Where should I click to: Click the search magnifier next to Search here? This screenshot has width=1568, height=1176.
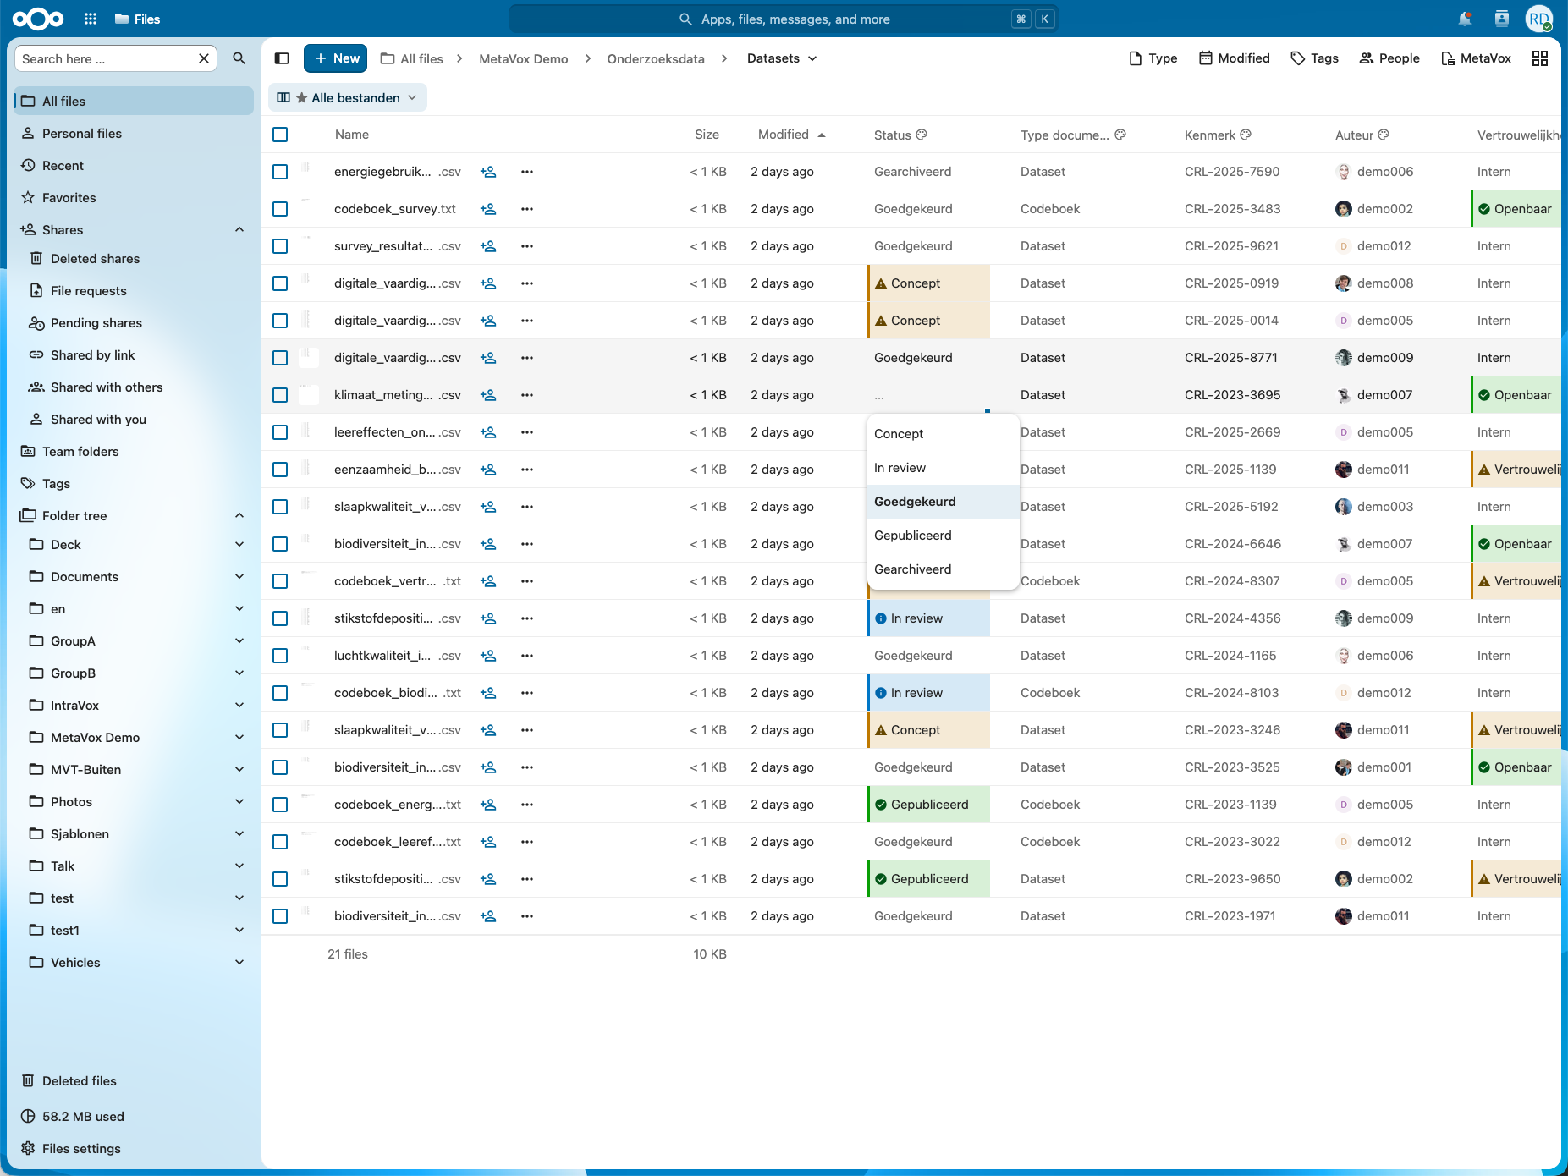pyautogui.click(x=239, y=58)
